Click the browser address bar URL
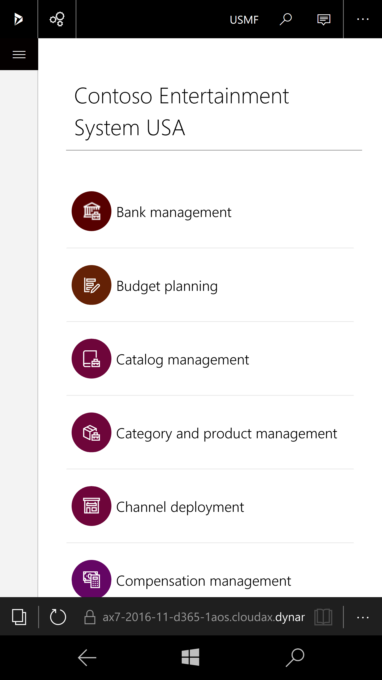 pos(203,617)
